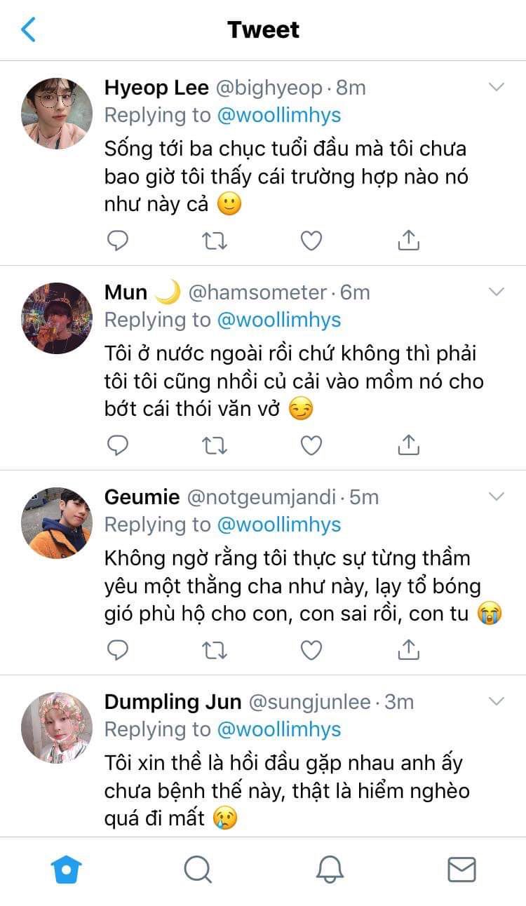Screen dimensions: 526x906
Task: Open the Notifications bell tab
Action: click(x=330, y=870)
